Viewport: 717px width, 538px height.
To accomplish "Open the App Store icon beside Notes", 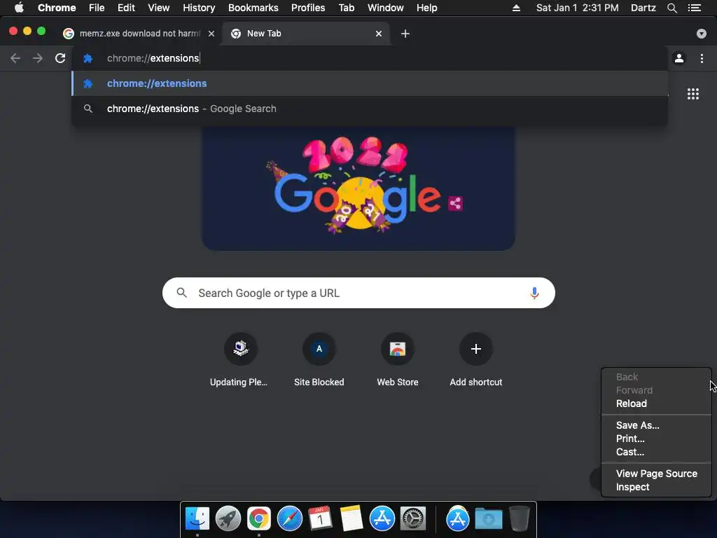I will [382, 519].
